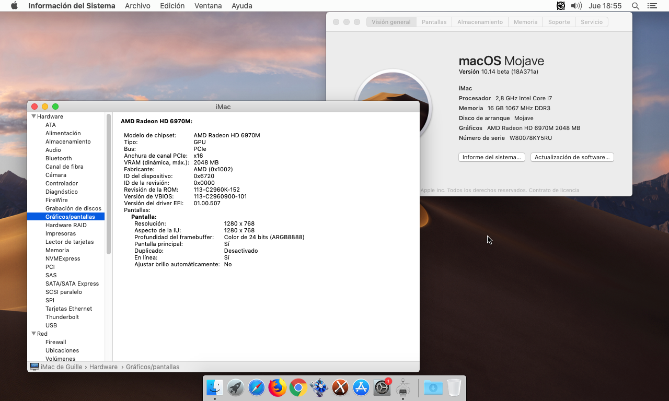Screen dimensions: 669x401
Task: Launch Launchpad rocket icon in dock
Action: click(x=236, y=387)
